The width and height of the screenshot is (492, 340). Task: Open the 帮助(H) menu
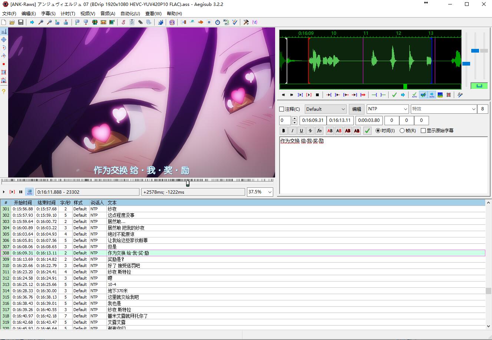174,13
